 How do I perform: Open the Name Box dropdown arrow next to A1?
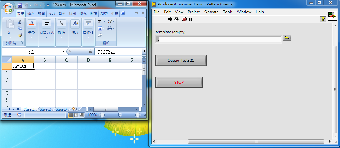(64, 52)
